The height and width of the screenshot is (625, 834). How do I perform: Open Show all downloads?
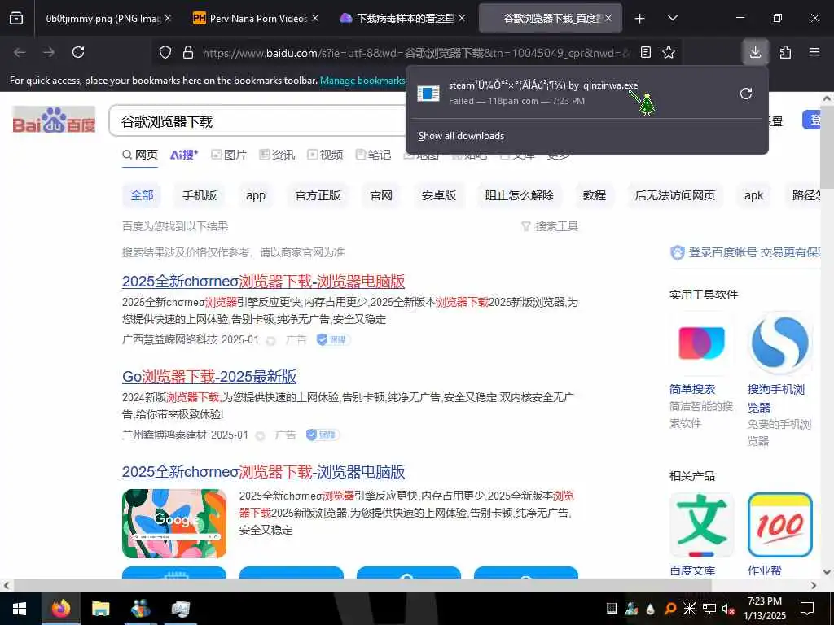click(x=461, y=136)
